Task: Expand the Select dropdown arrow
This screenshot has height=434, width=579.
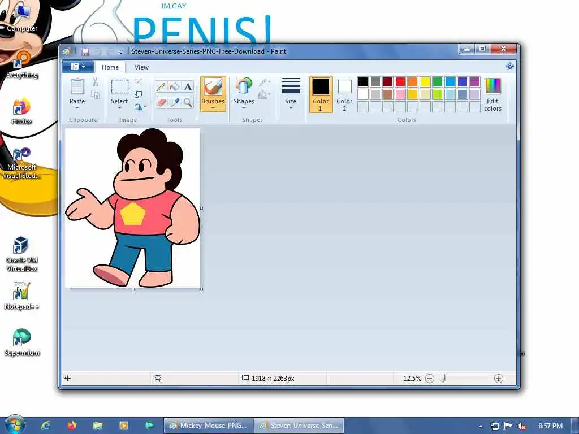Action: pos(119,108)
